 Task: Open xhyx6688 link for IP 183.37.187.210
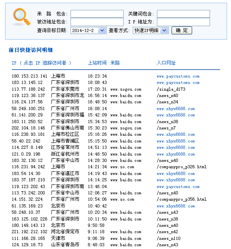176,180
